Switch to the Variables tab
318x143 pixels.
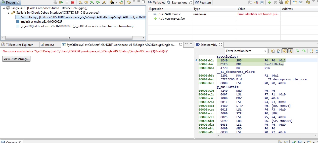(156, 3)
